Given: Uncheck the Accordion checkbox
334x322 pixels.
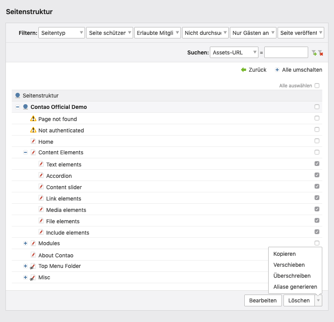Looking at the screenshot, I should pyautogui.click(x=317, y=175).
